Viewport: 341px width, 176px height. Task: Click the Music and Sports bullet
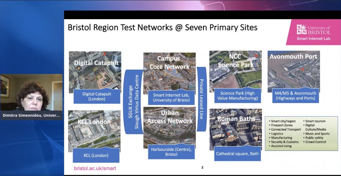pos(316,134)
